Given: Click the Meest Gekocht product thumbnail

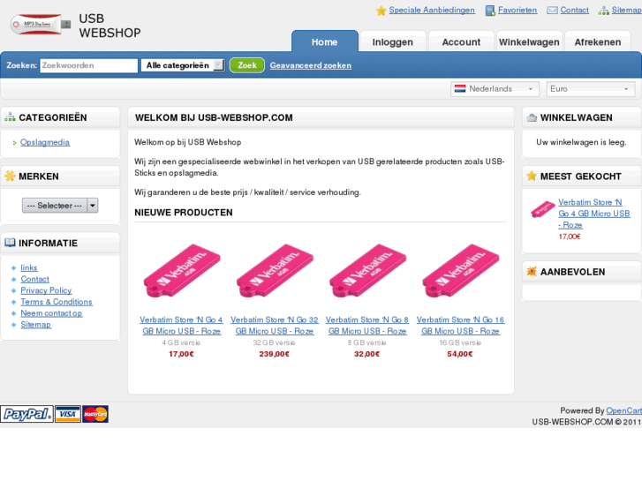Looking at the screenshot, I should (x=542, y=209).
